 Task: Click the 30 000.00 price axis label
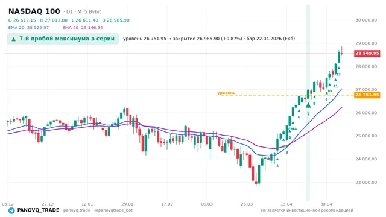tap(366, 20)
